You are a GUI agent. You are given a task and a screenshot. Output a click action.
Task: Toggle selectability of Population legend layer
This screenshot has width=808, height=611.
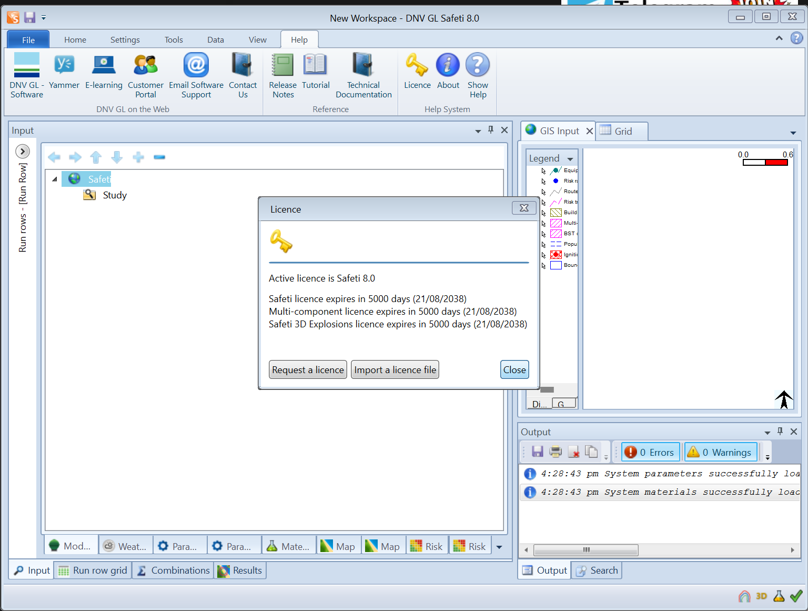[543, 245]
